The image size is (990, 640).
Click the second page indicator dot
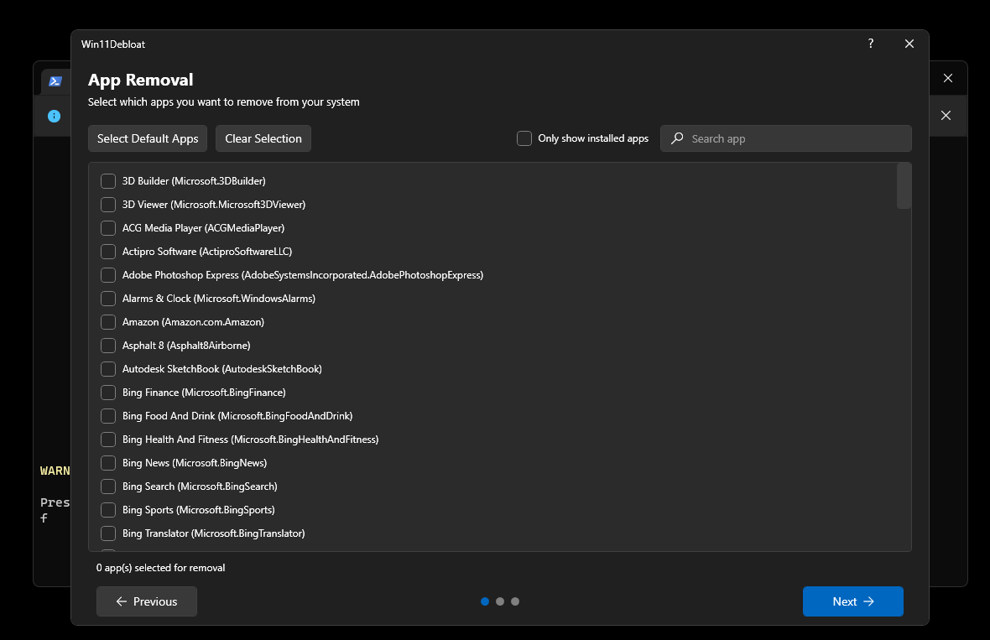point(500,601)
